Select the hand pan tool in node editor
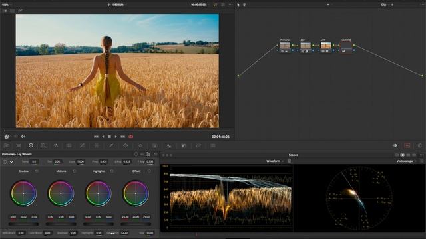The height and width of the screenshot is (239, 426). pyautogui.click(x=244, y=5)
